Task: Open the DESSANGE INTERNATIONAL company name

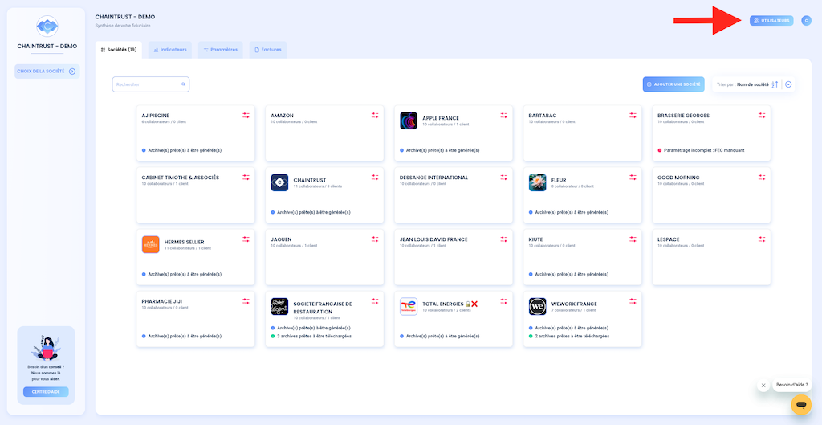Action: point(434,178)
